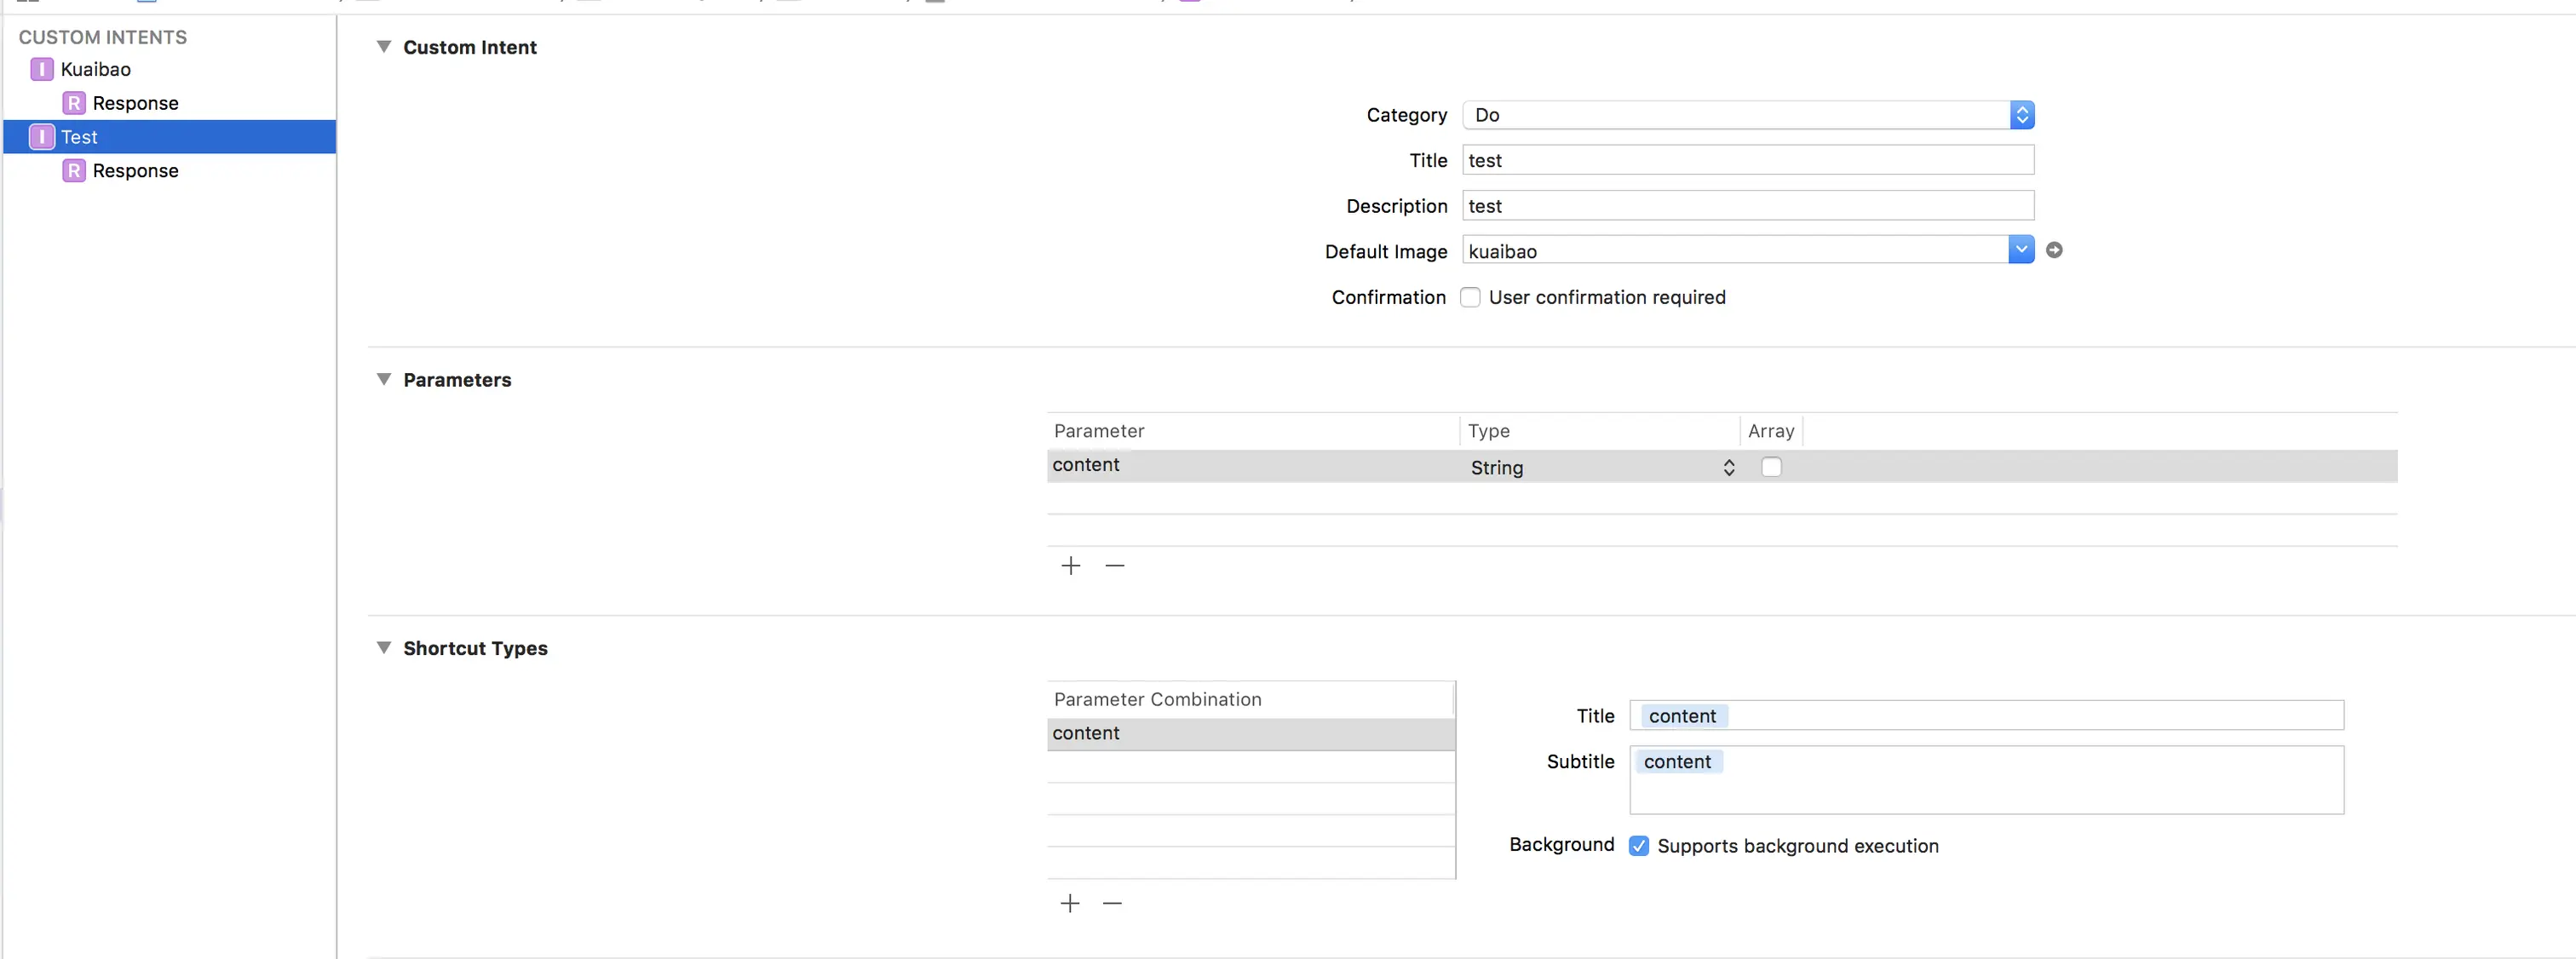Change the String type selector for content
Image resolution: width=2576 pixels, height=959 pixels.
1600,467
